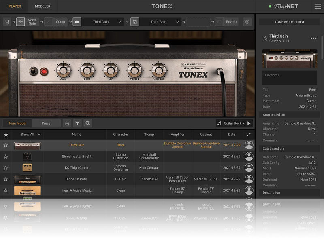Click the red pilot lamp on amp
Viewport: 324px width, 239px height.
pyautogui.click(x=44, y=72)
